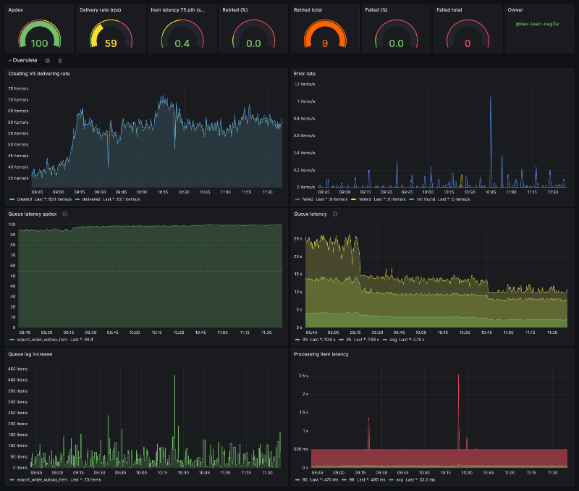
Task: Toggle the failed series in Error rate legend
Action: (308, 199)
